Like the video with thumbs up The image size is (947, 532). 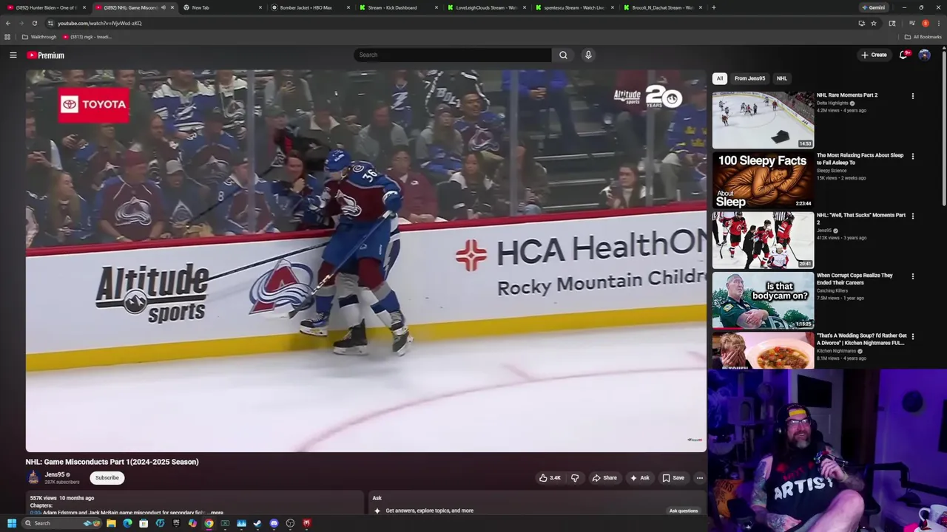coord(550,478)
